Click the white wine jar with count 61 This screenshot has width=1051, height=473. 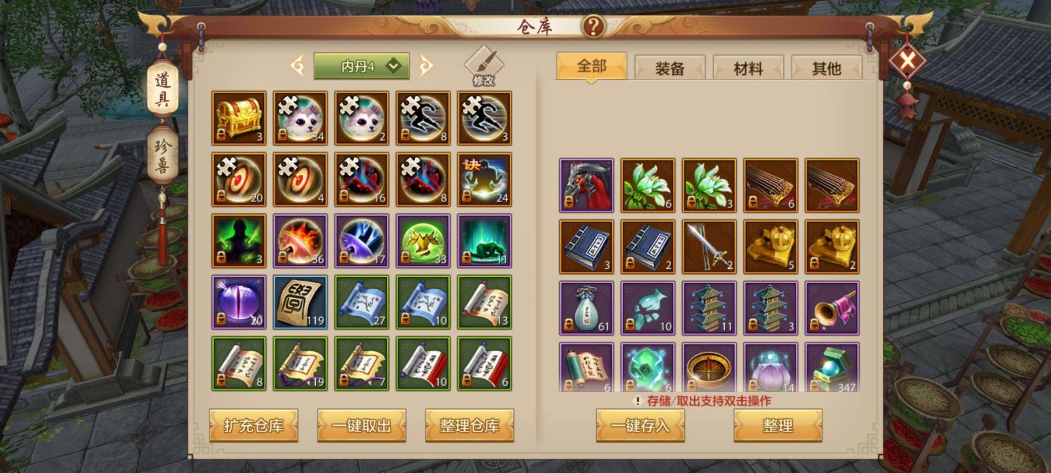pos(586,308)
